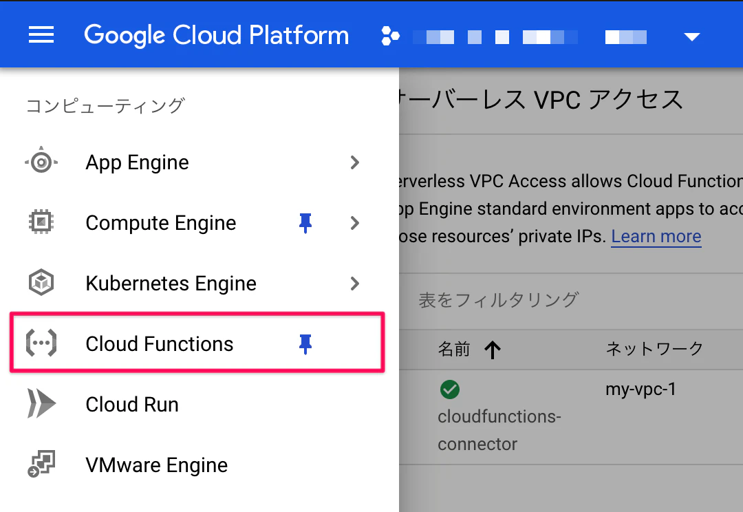743x512 pixels.
Task: Click the project selector hexagon icon
Action: coord(391,36)
